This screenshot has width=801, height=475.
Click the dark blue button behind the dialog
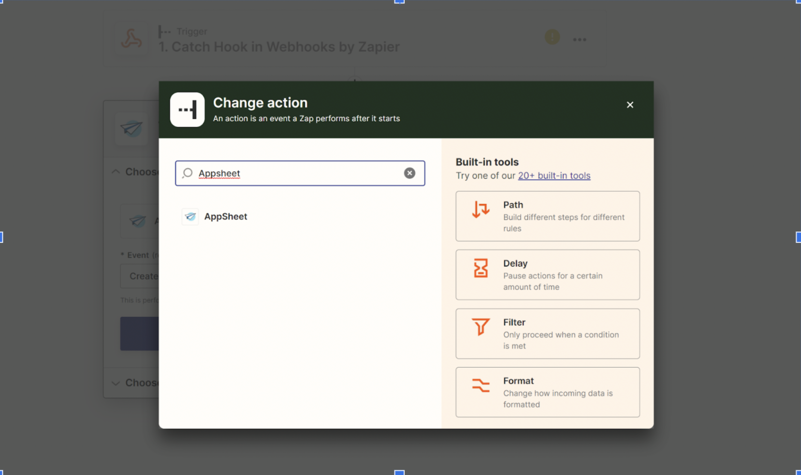(140, 333)
